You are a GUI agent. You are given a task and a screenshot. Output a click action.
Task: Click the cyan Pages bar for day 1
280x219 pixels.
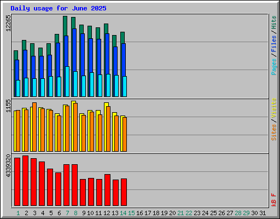click(x=18, y=88)
